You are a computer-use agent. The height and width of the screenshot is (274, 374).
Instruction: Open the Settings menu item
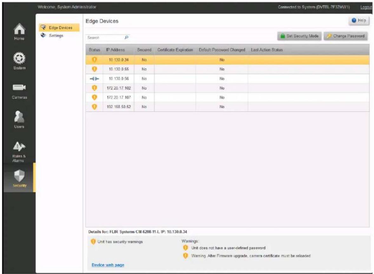click(x=56, y=35)
